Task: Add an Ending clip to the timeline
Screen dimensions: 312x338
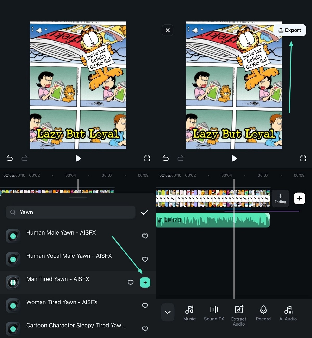Action: [280, 198]
